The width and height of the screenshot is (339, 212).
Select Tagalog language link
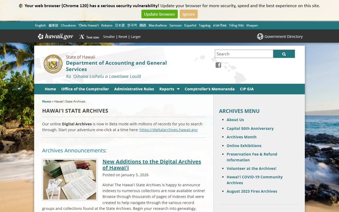pos(204,25)
